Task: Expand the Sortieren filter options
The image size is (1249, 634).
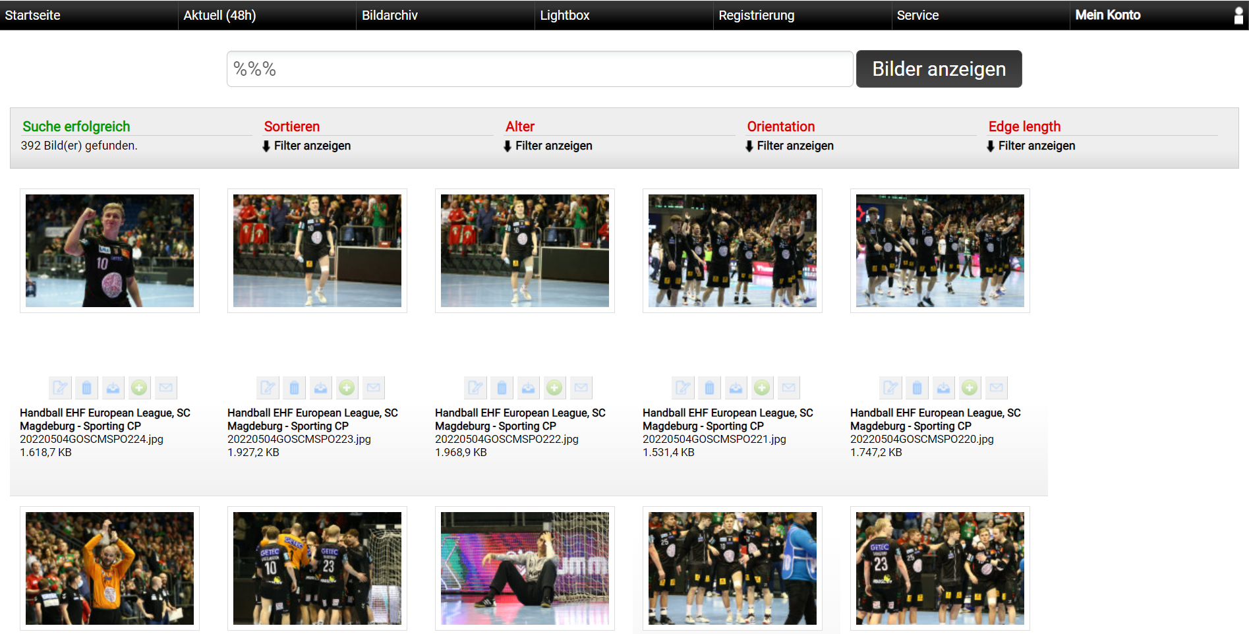Action: pyautogui.click(x=307, y=146)
